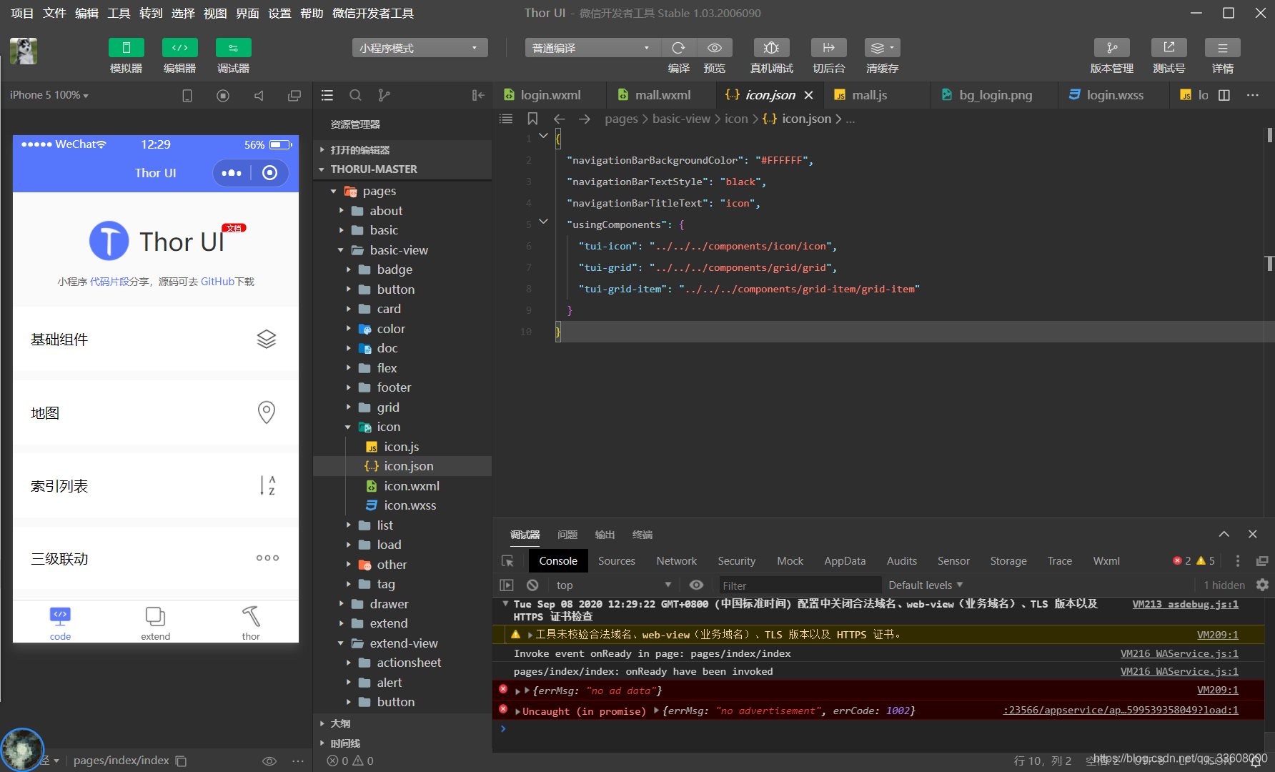Open the source control branch icon
Viewport: 1275px width, 772px height.
tap(384, 95)
